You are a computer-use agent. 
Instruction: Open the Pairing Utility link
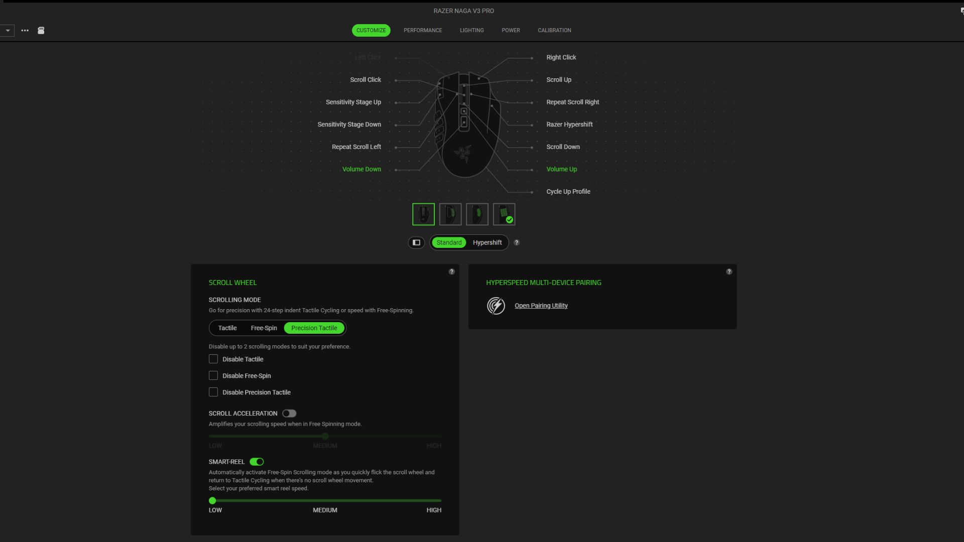(x=541, y=306)
